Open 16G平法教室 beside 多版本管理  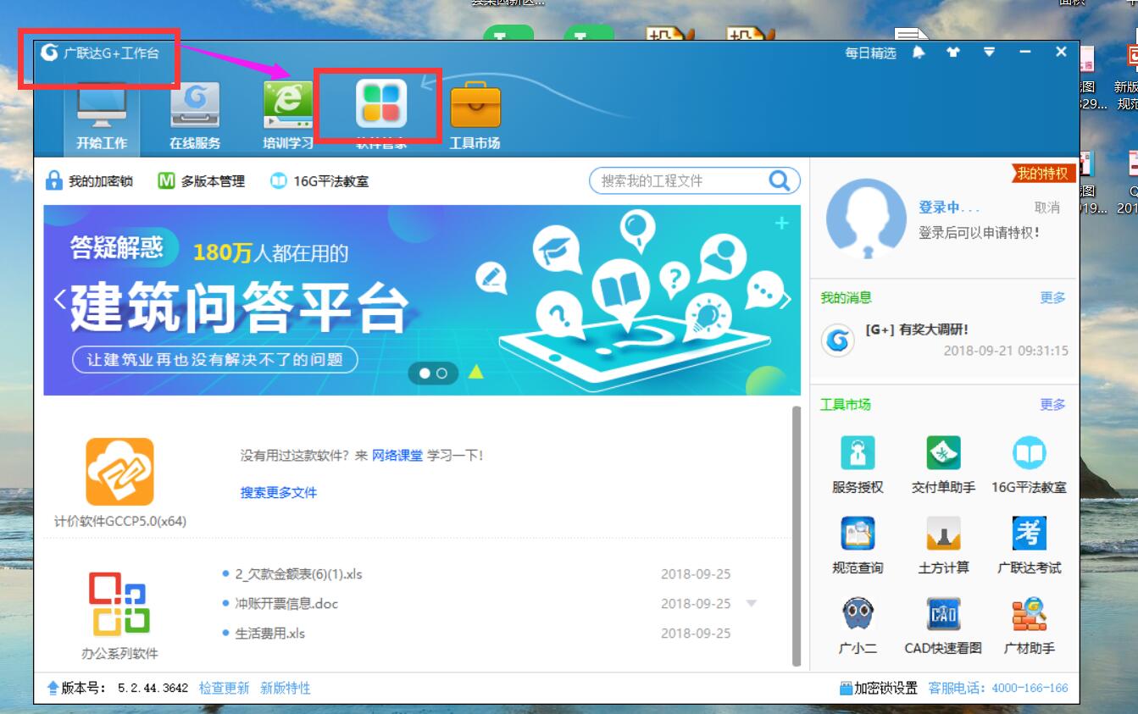point(319,180)
